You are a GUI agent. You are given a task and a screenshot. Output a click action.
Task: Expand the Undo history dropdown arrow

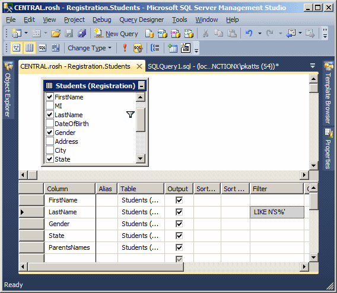[x=260, y=33]
